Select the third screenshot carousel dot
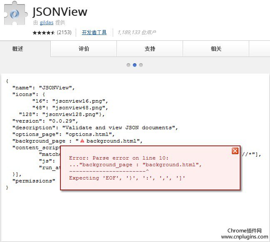The height and width of the screenshot is (242, 270). (x=141, y=65)
